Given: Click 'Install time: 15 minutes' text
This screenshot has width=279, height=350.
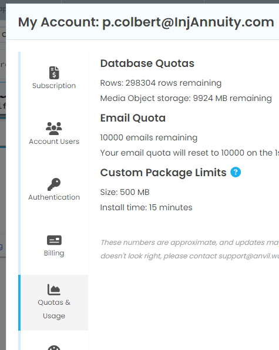Looking at the screenshot, I should [146, 207].
